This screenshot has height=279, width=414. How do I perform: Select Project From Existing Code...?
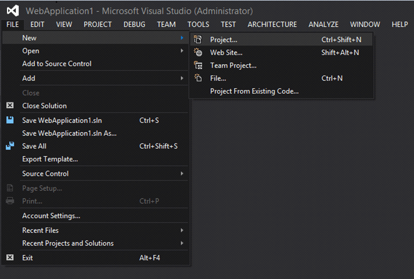282,91
